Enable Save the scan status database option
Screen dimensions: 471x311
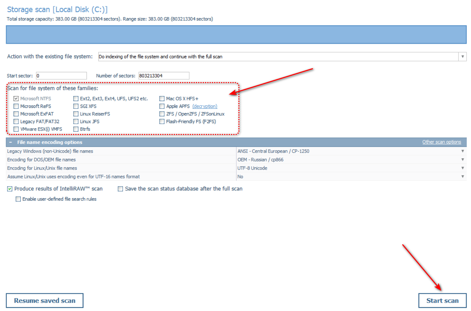(x=120, y=189)
